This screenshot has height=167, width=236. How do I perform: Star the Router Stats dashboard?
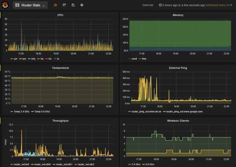pos(56,5)
